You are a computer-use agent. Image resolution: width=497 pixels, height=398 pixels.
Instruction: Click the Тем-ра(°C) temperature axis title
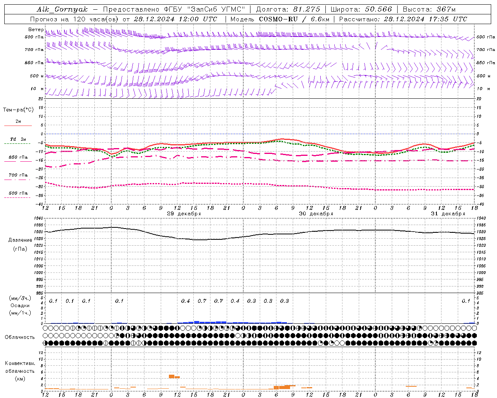(18, 110)
